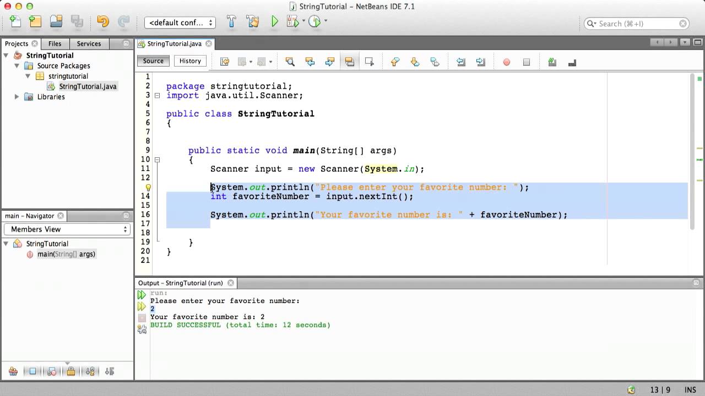Run the project with the green play icon
The width and height of the screenshot is (705, 396).
[275, 22]
